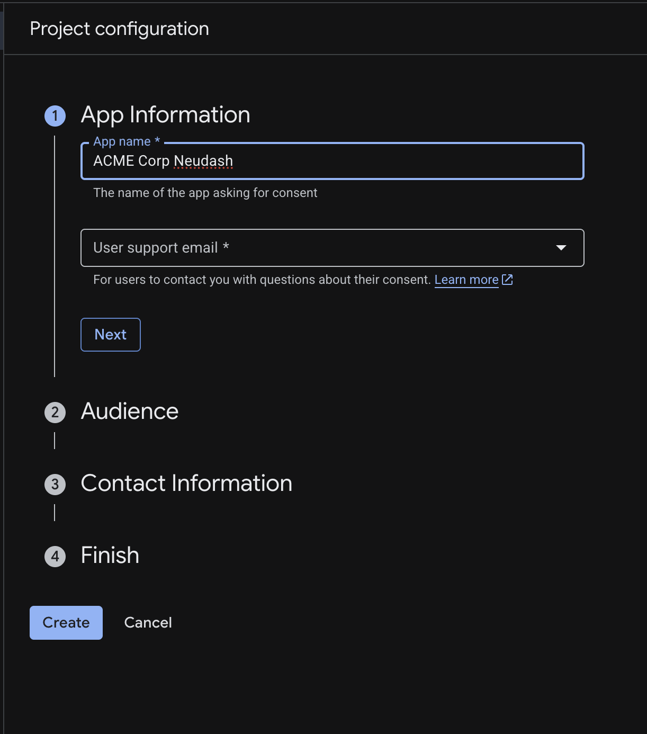Image resolution: width=647 pixels, height=734 pixels.
Task: Expand the Contact Information section
Action: [186, 483]
